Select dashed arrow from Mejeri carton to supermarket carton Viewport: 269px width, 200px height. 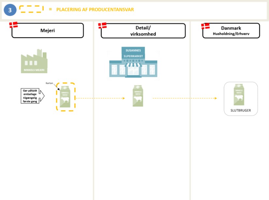click(x=100, y=98)
